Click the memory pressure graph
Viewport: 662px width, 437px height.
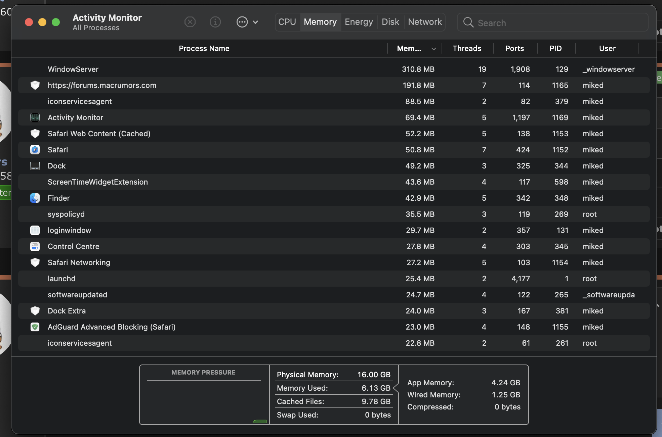(204, 402)
